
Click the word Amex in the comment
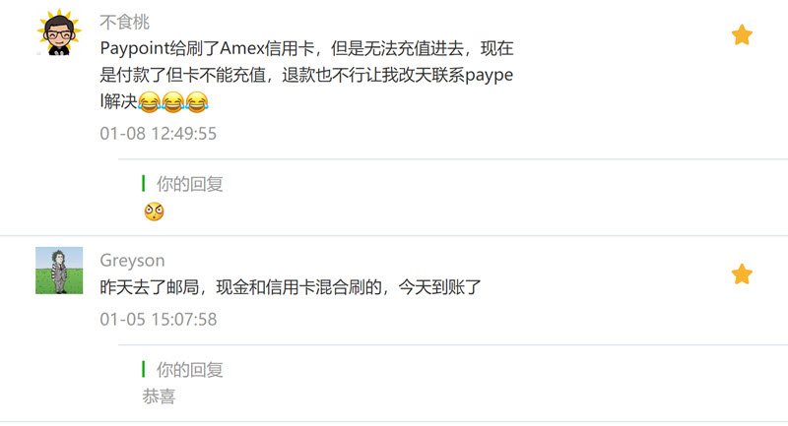click(242, 48)
